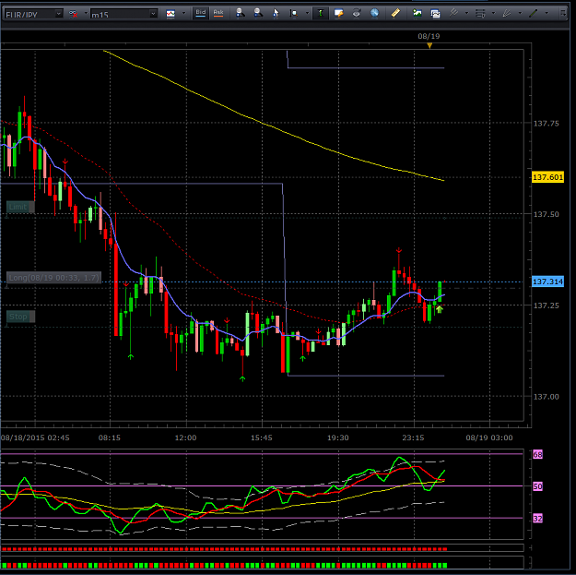Click the yellow 137.601 price tag
This screenshot has width=576, height=575.
click(x=547, y=177)
